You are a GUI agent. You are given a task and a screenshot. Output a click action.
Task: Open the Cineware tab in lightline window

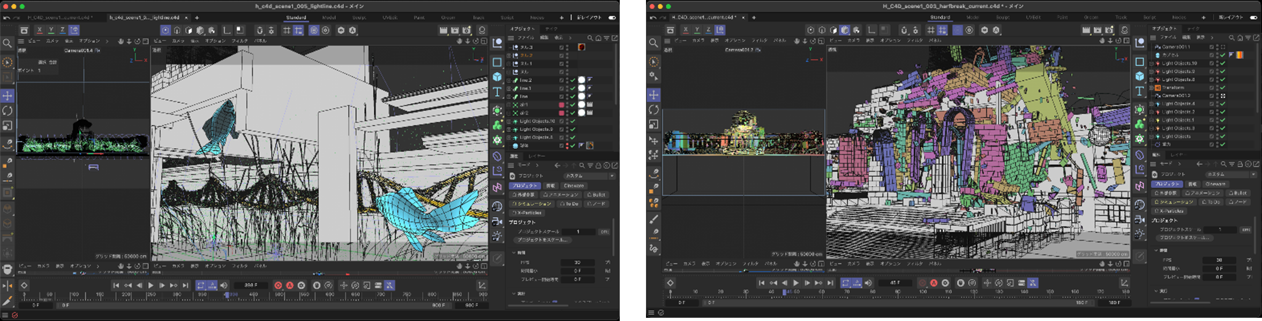574,186
